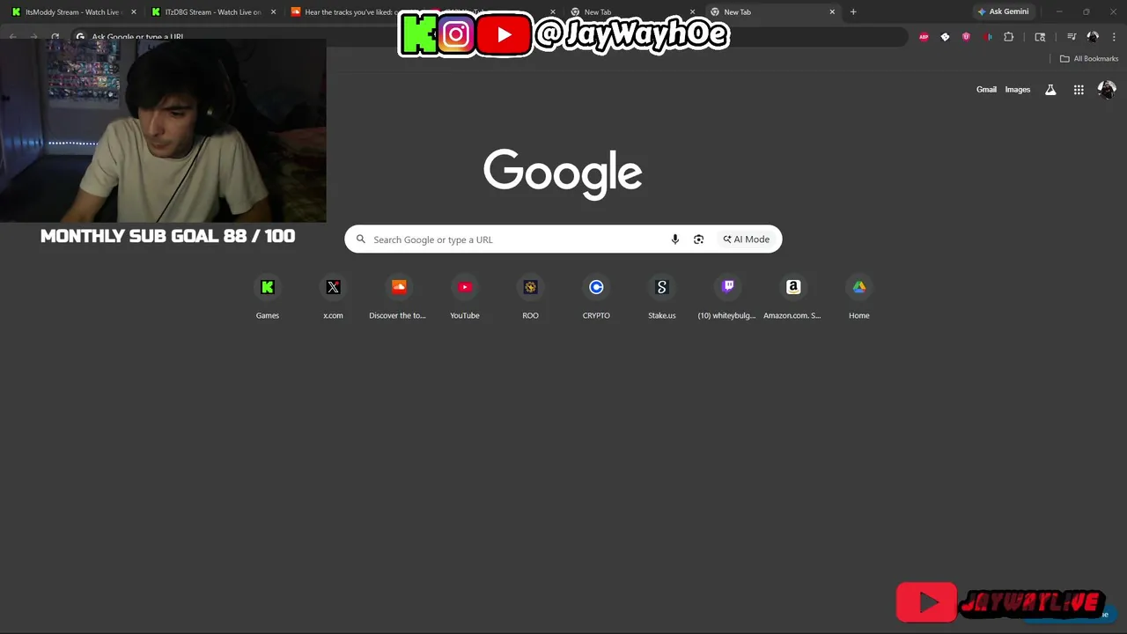The height and width of the screenshot is (634, 1127).
Task: Click the pink shield extension icon
Action: tap(966, 37)
